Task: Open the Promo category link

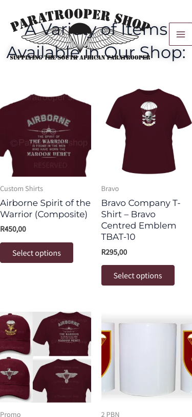Action: point(10,414)
